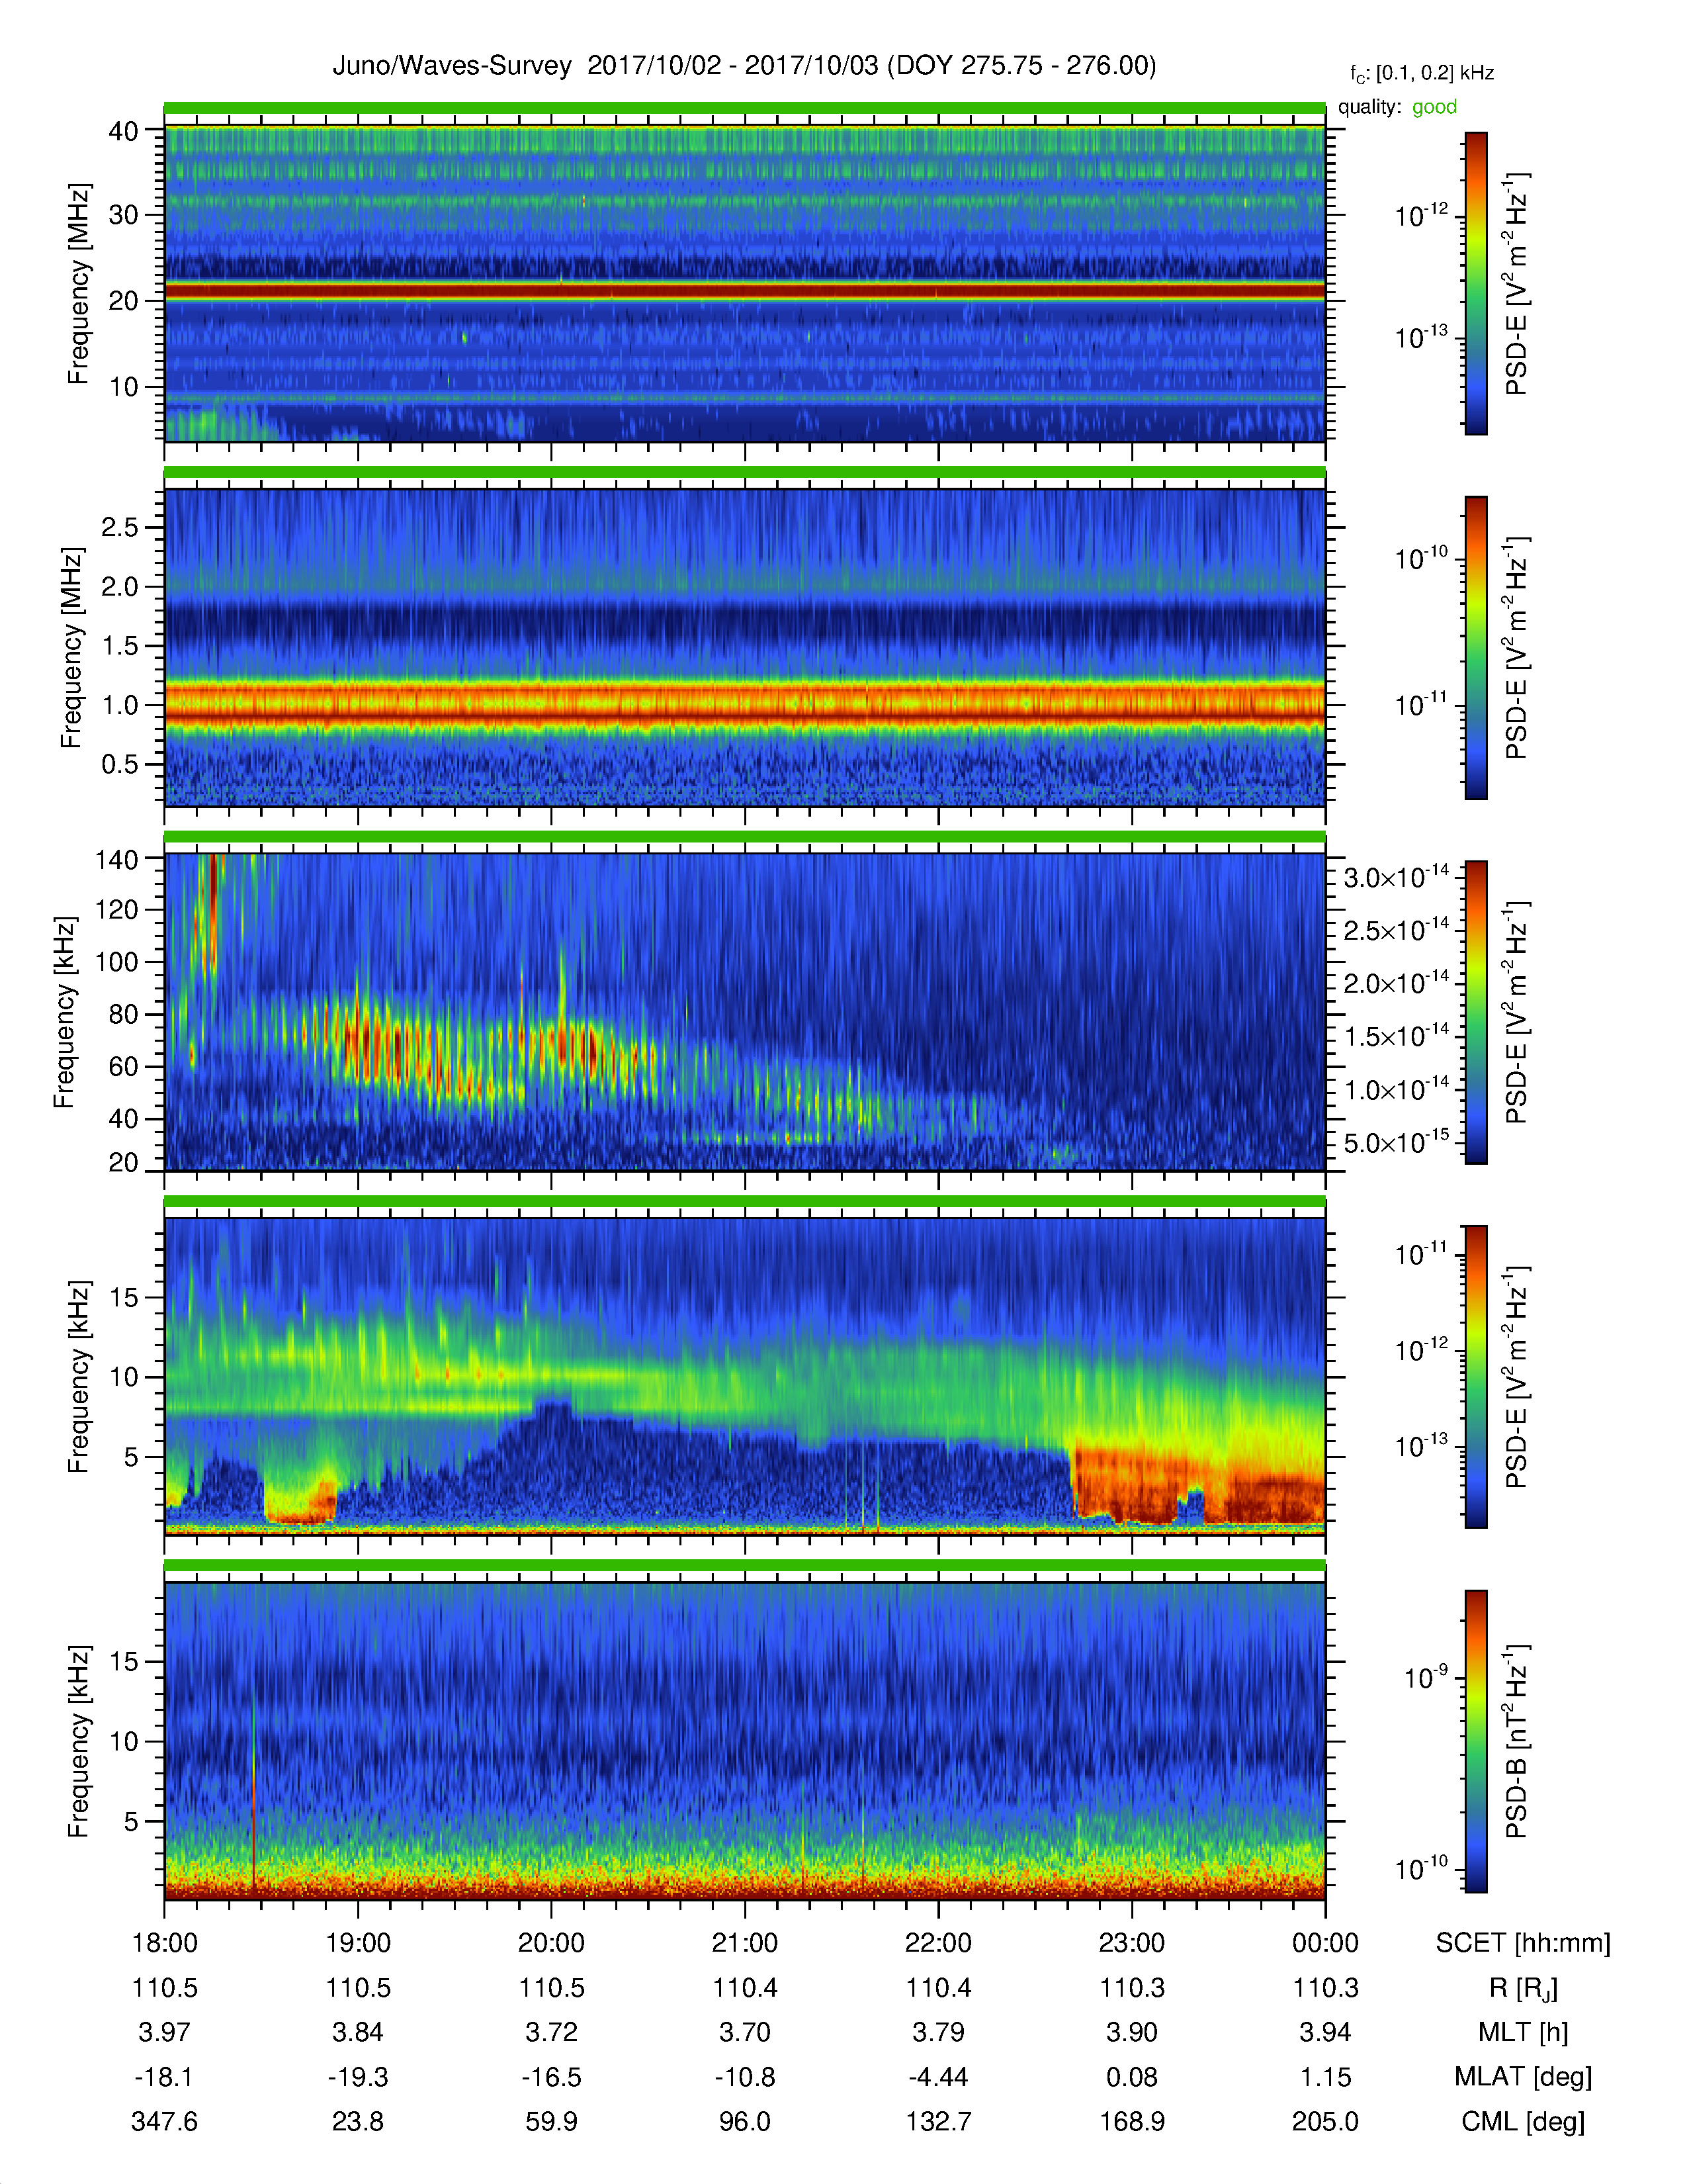Click the R [RJ] row label

(1522, 1988)
